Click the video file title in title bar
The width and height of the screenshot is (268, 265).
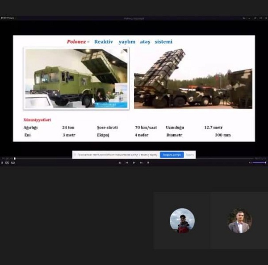134,18
